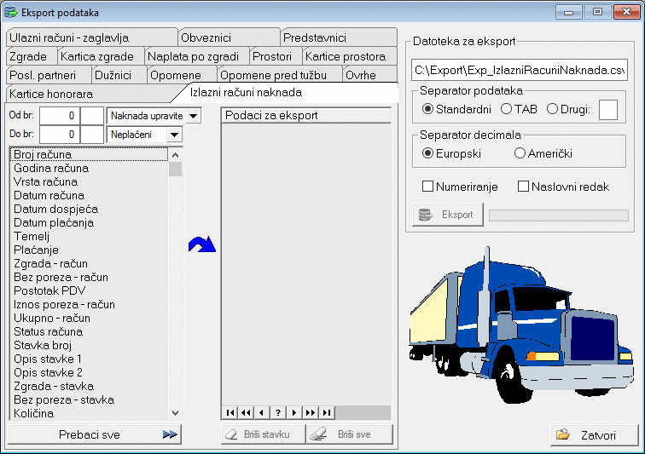Switch to the Opomene tab
Image resolution: width=645 pixels, height=454 pixels.
[x=175, y=75]
